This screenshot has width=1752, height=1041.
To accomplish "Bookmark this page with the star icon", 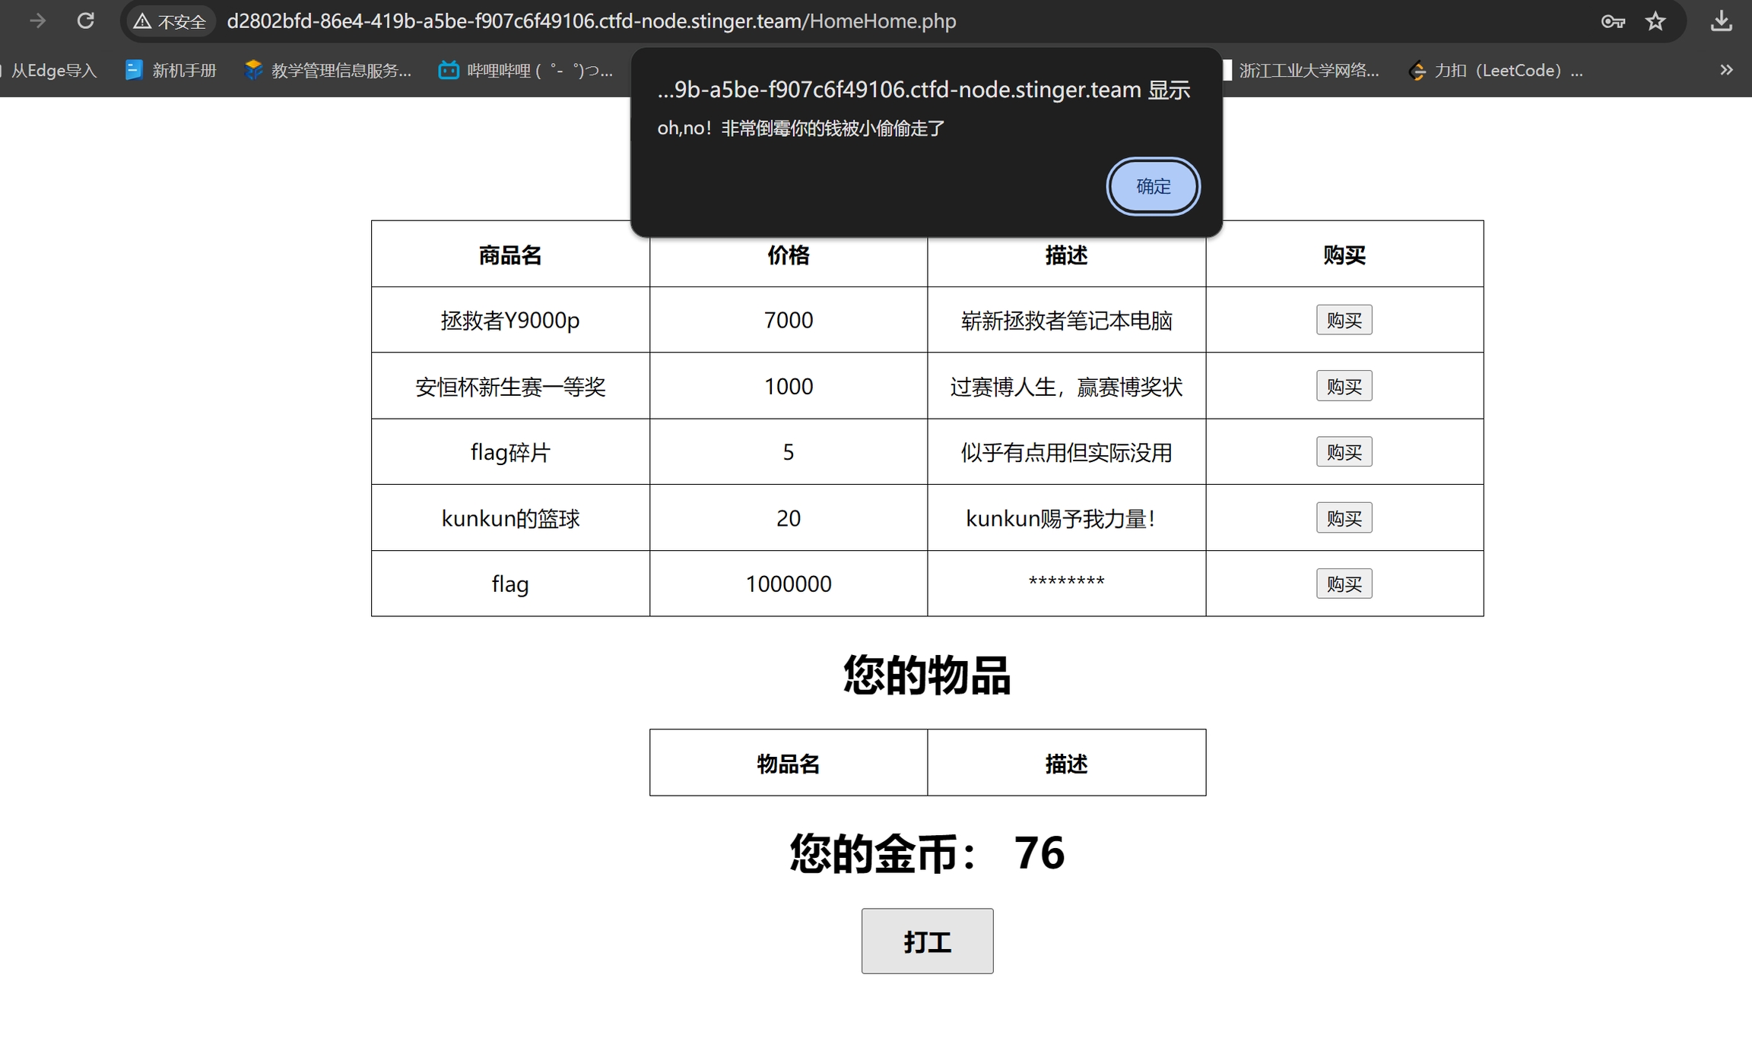I will [x=1655, y=21].
